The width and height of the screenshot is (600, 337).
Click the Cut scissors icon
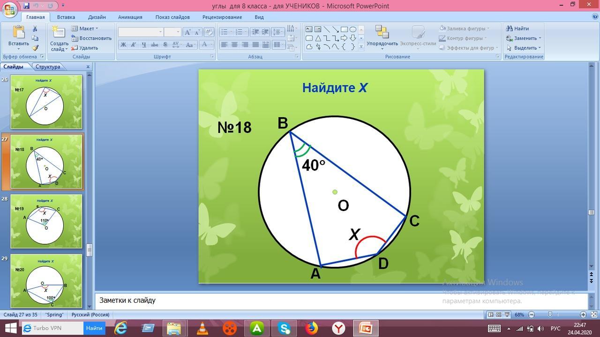35,29
